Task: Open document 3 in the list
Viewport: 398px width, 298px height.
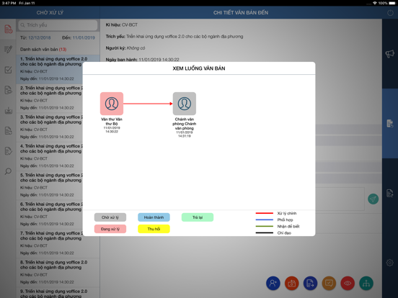Action: click(50, 127)
